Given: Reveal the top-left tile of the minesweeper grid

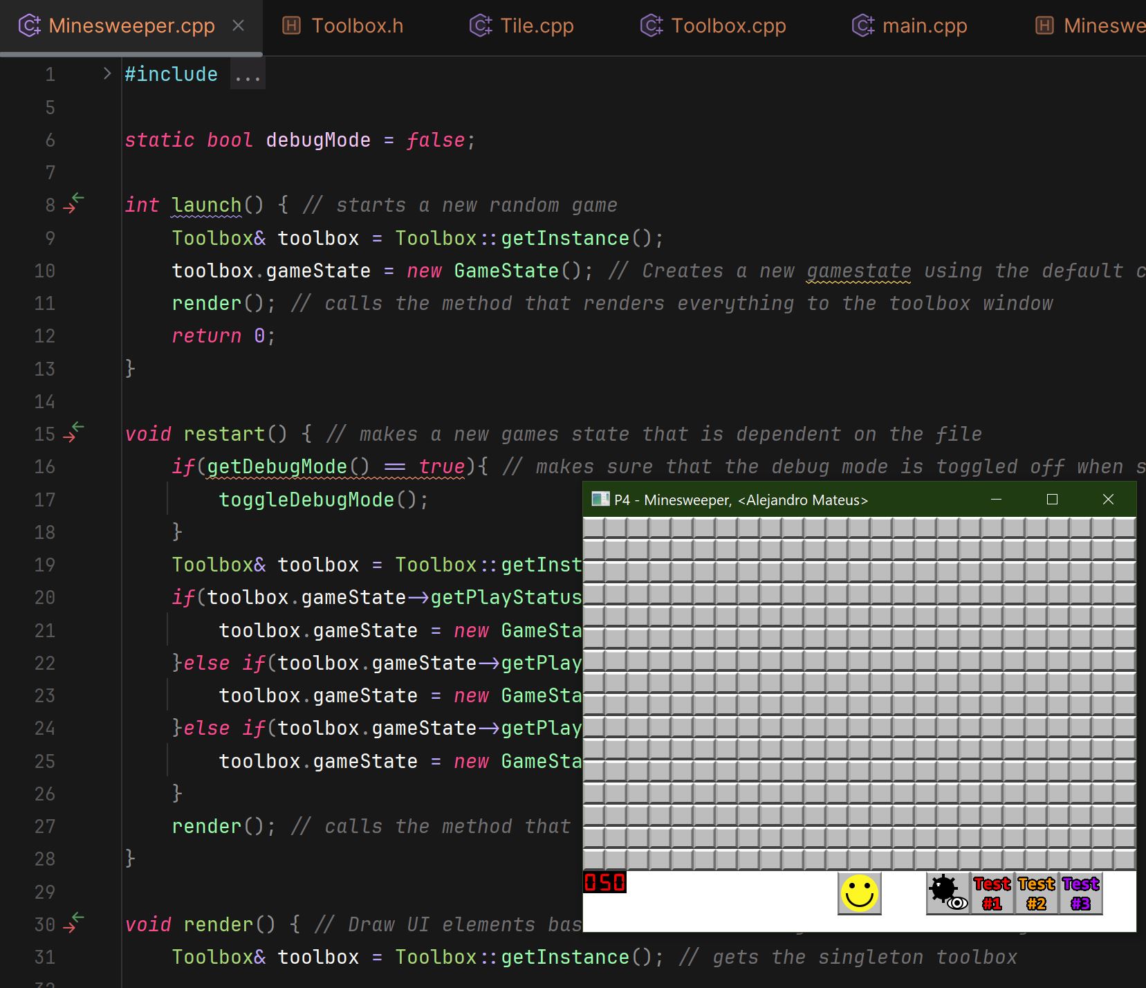Looking at the screenshot, I should pyautogui.click(x=593, y=528).
